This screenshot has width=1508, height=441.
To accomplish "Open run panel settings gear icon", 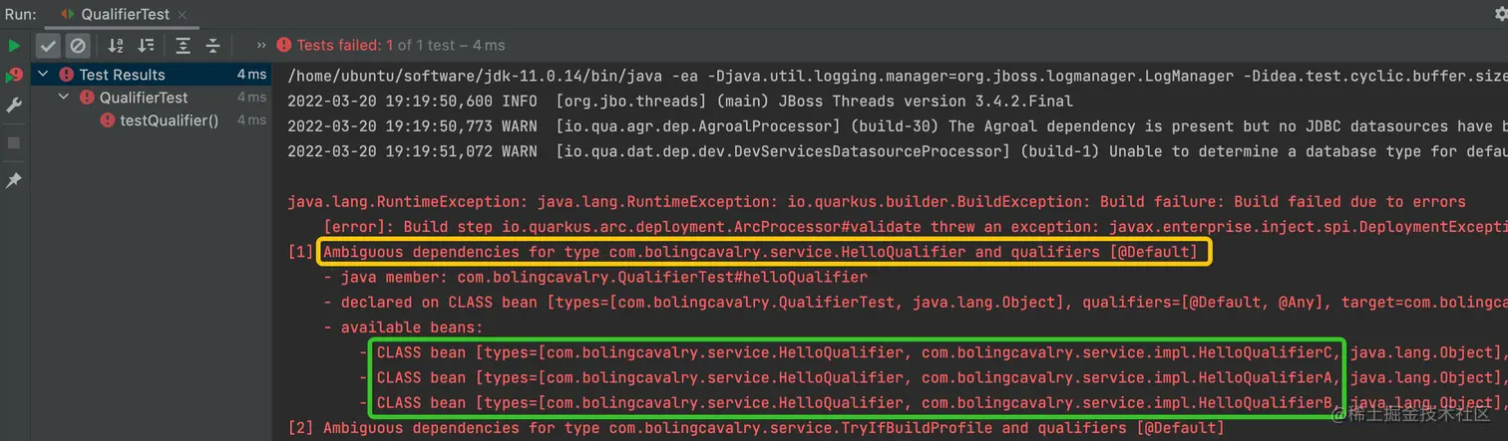I will [1501, 14].
